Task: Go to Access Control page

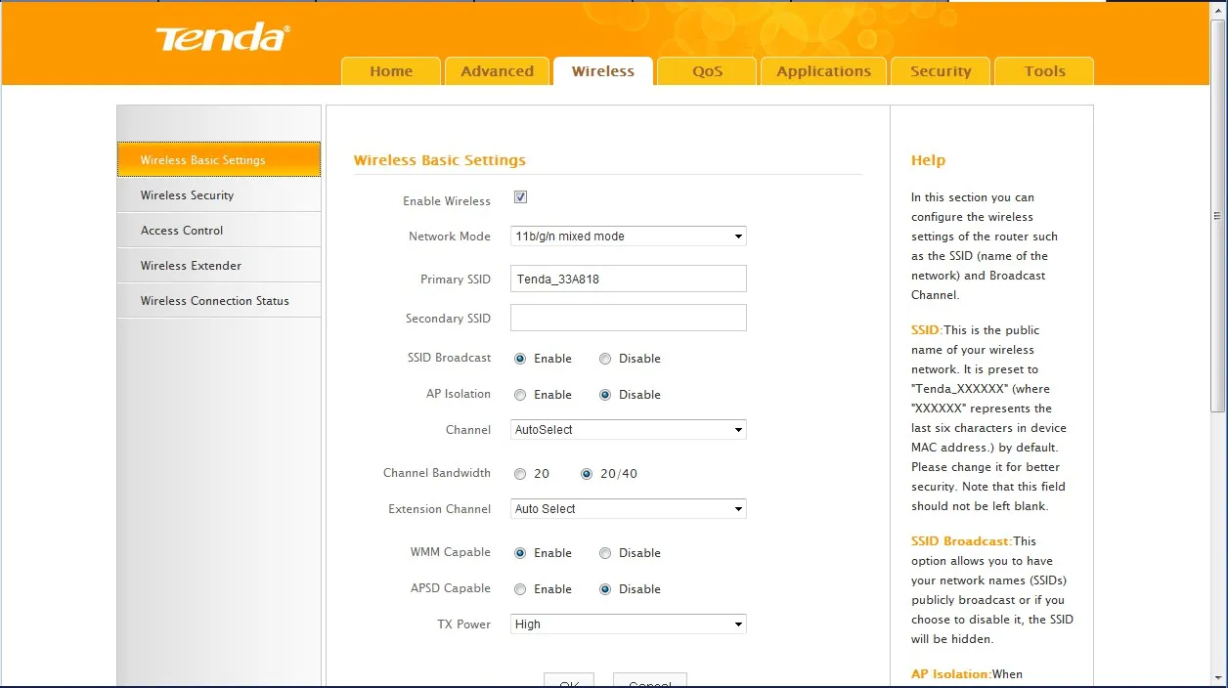Action: [x=219, y=231]
